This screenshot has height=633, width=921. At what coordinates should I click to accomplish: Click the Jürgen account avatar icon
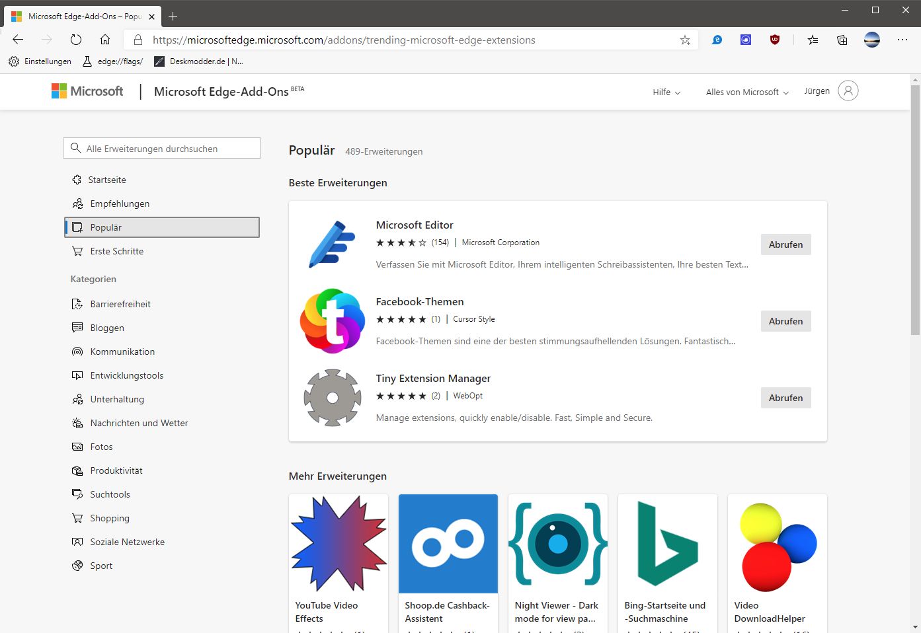click(848, 91)
